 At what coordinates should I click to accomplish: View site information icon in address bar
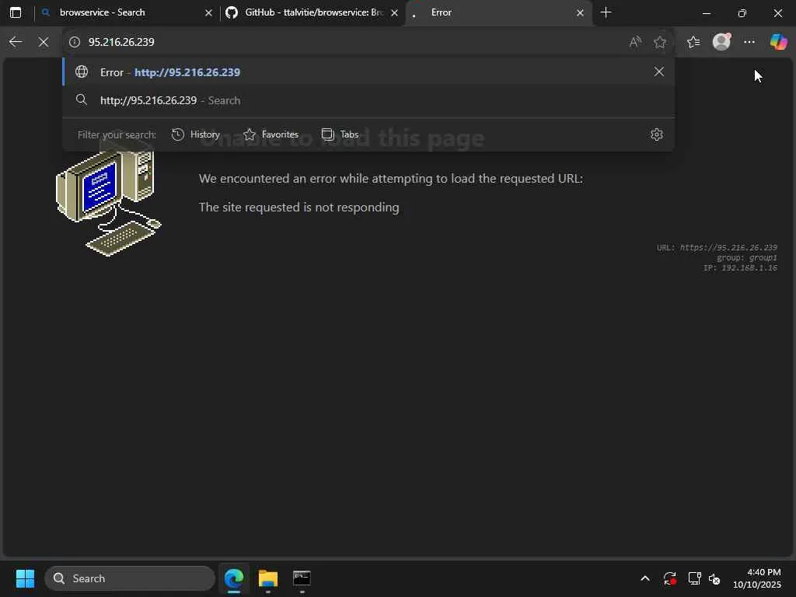coord(75,42)
